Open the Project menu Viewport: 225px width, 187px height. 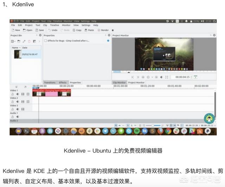tap(29, 25)
